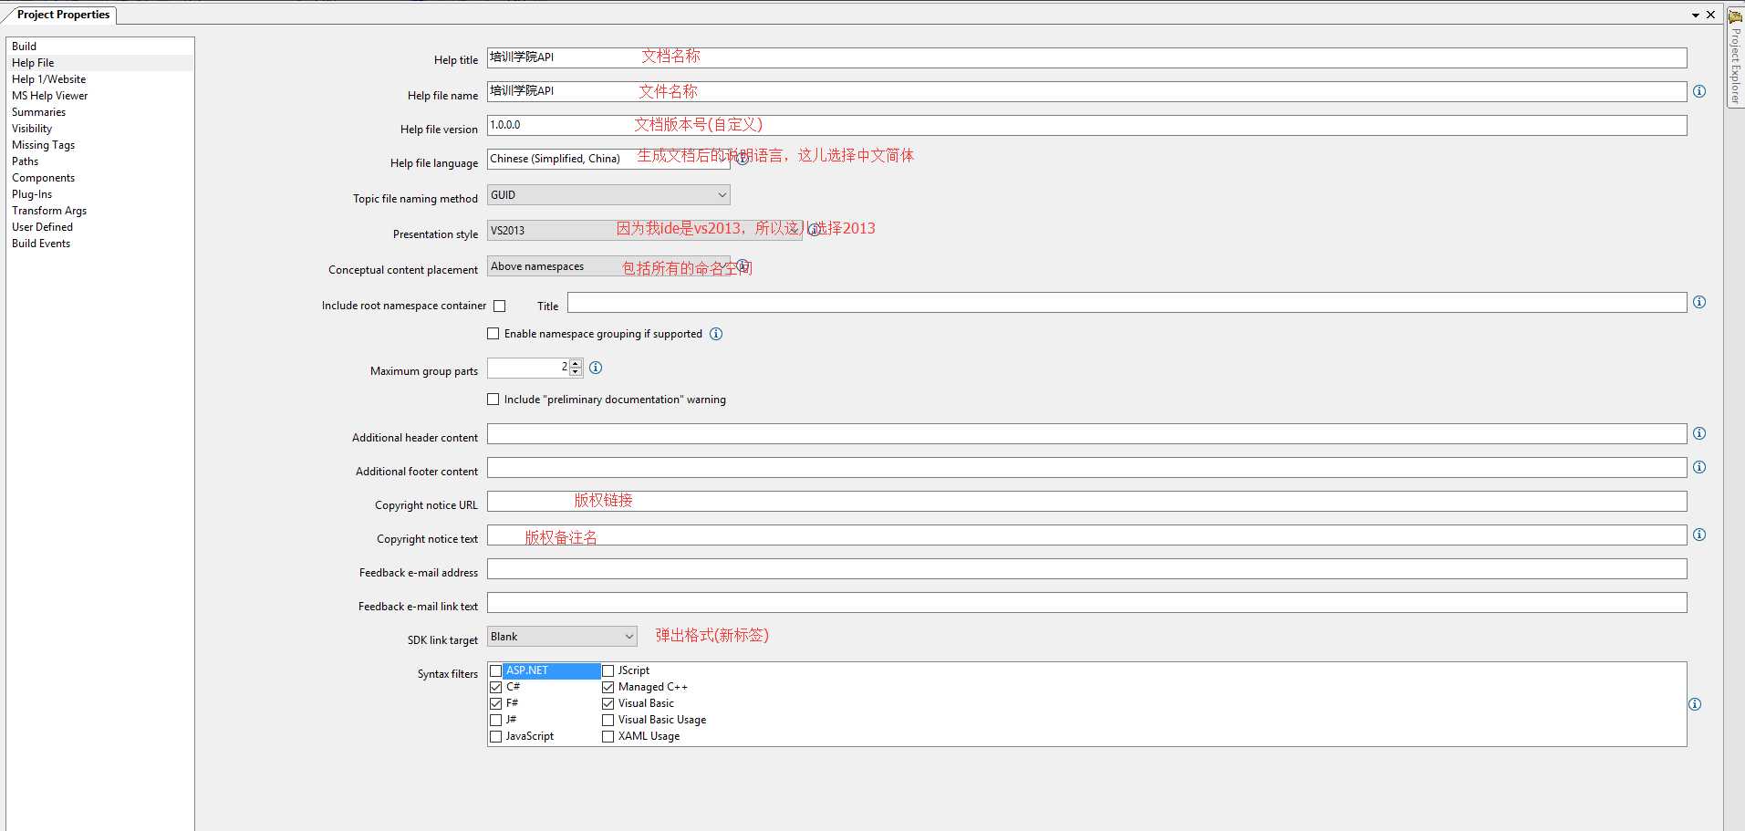The height and width of the screenshot is (831, 1745).
Task: Open the Project Properties window menu arrow
Action: tap(1696, 15)
